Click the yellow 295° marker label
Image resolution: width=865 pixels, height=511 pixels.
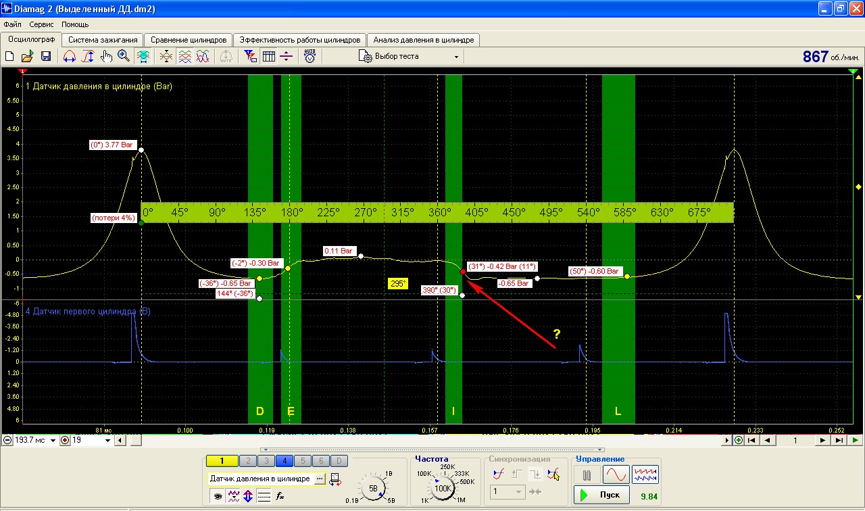(x=398, y=284)
